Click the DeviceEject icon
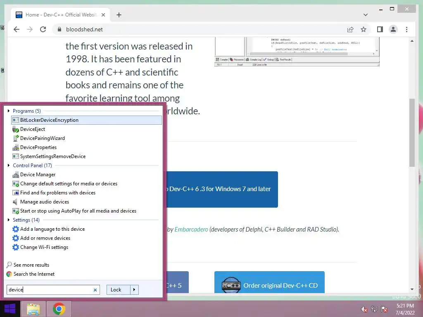423x317 pixels. pos(16,129)
